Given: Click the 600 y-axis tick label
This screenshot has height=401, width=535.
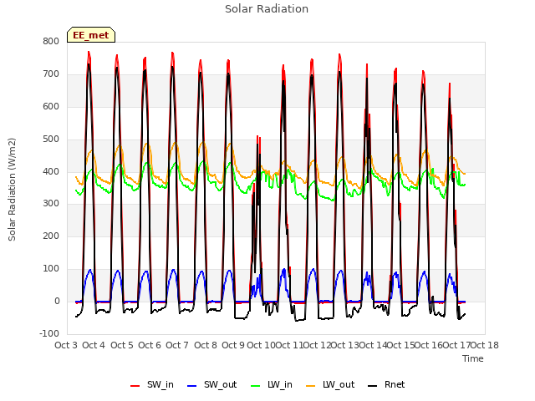Looking at the screenshot, I should pyautogui.click(x=51, y=106).
